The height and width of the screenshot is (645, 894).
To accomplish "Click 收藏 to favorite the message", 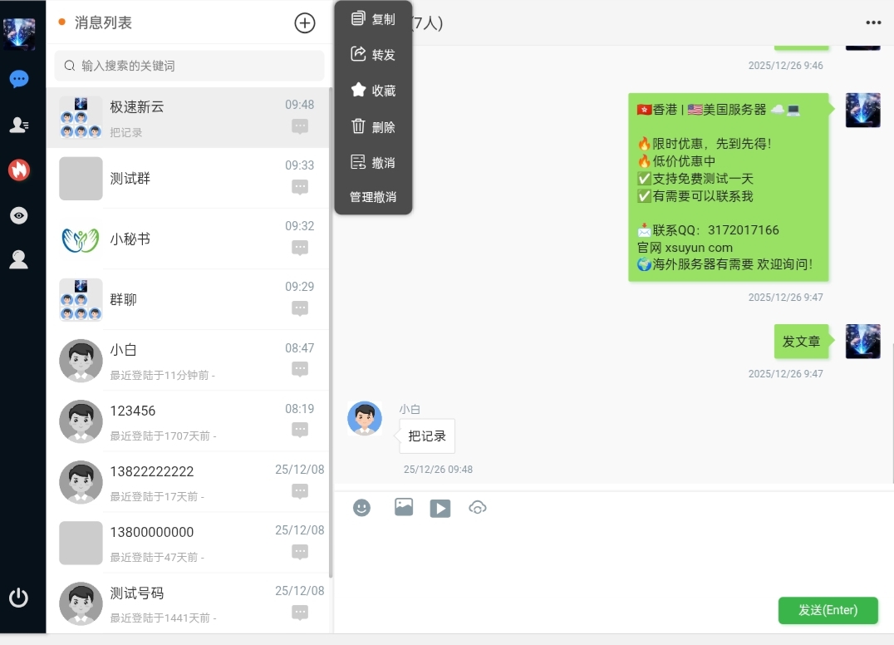I will point(373,90).
